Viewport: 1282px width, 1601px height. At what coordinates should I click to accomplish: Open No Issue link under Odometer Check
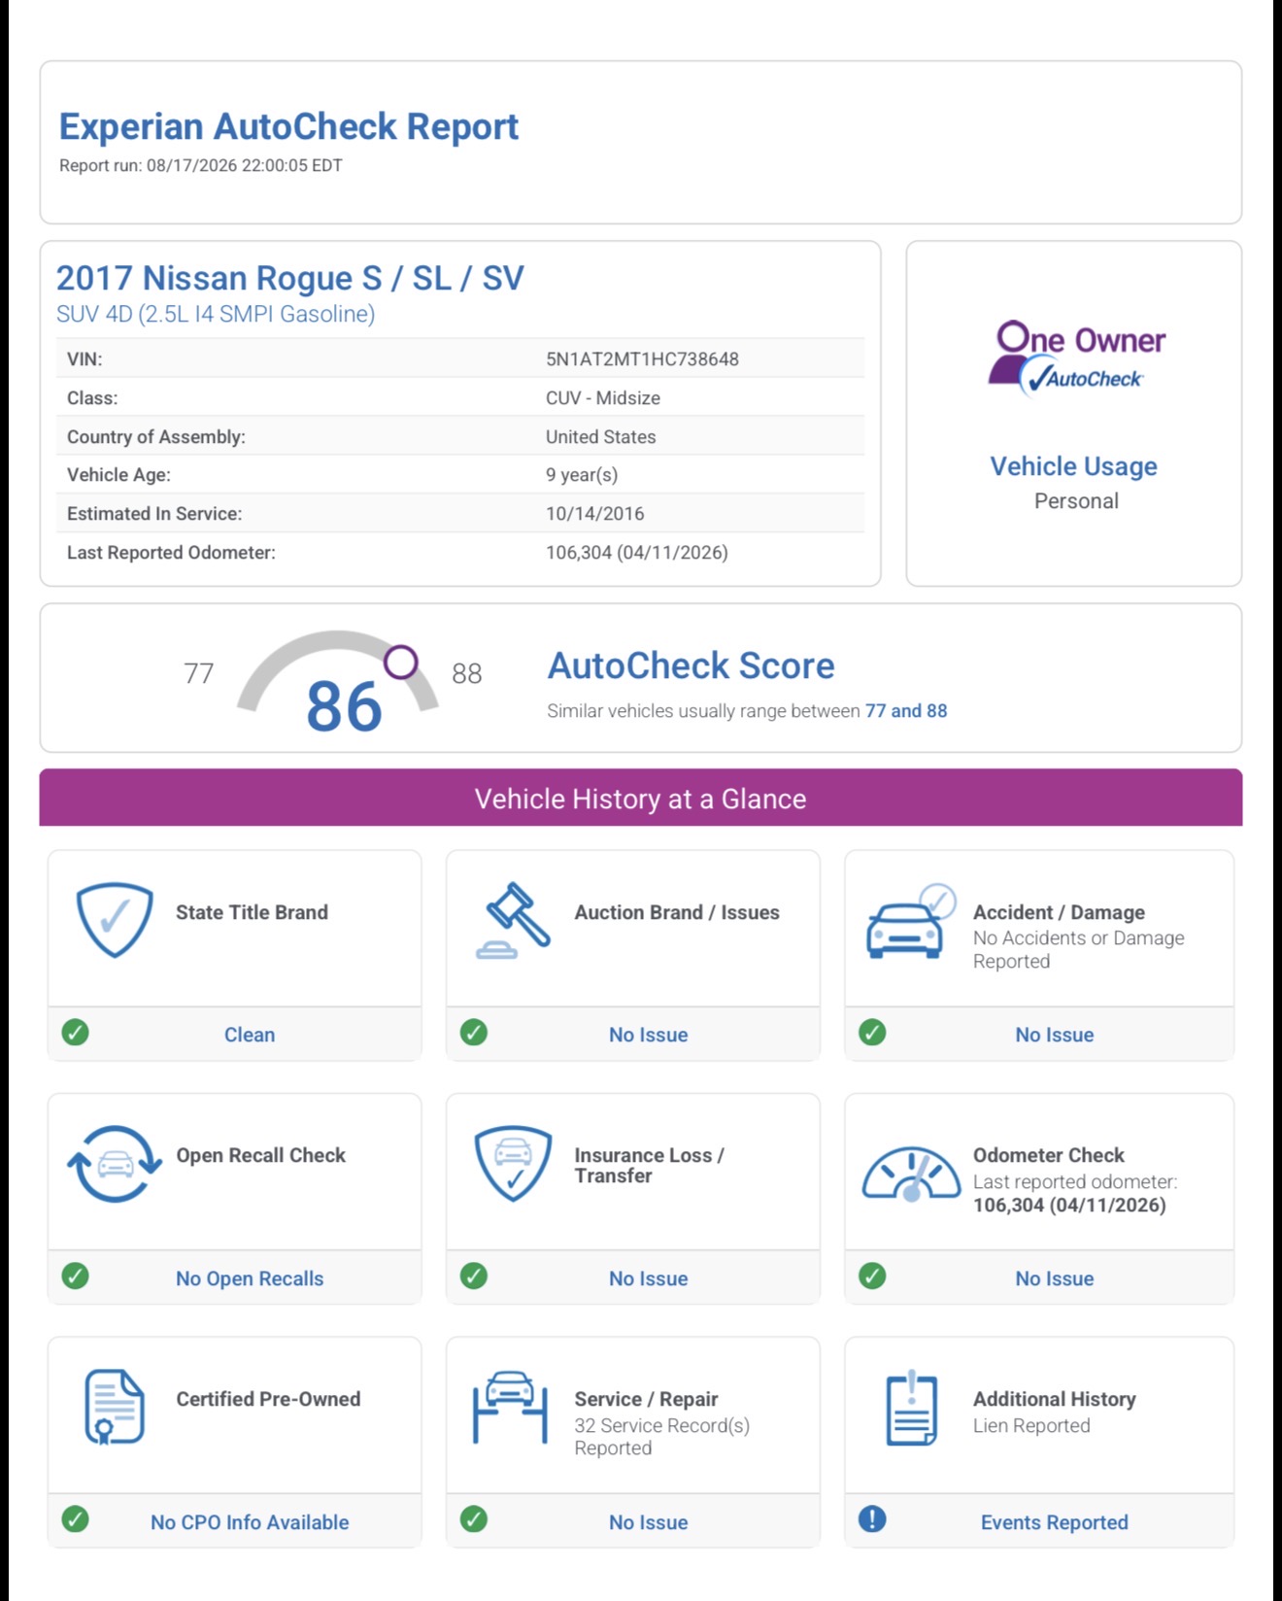pyautogui.click(x=1055, y=1278)
